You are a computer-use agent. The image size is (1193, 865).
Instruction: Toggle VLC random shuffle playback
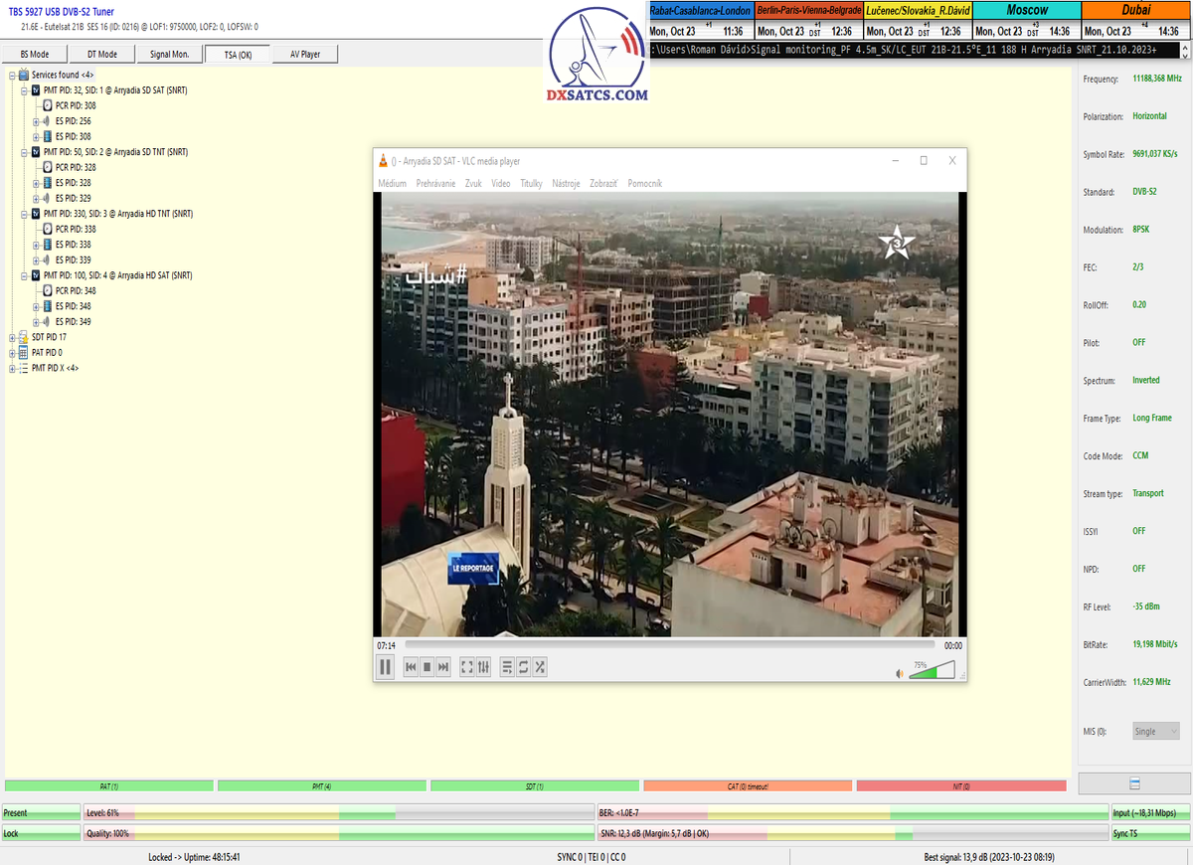pos(540,667)
